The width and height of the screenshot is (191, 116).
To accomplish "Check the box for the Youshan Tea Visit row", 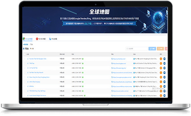I will click(24, 59).
